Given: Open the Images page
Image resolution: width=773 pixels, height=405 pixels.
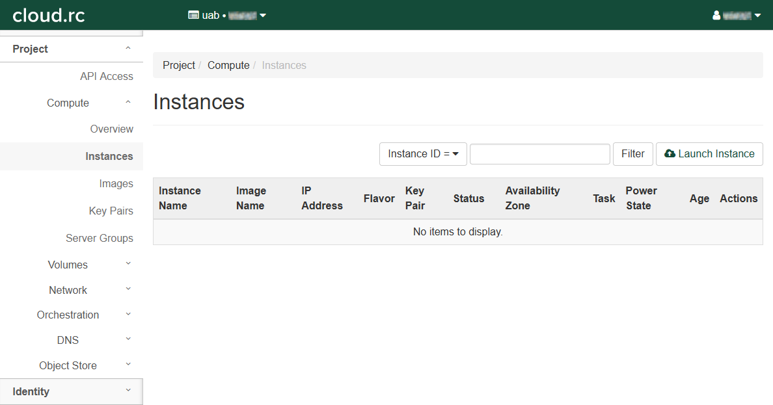Looking at the screenshot, I should pyautogui.click(x=116, y=183).
